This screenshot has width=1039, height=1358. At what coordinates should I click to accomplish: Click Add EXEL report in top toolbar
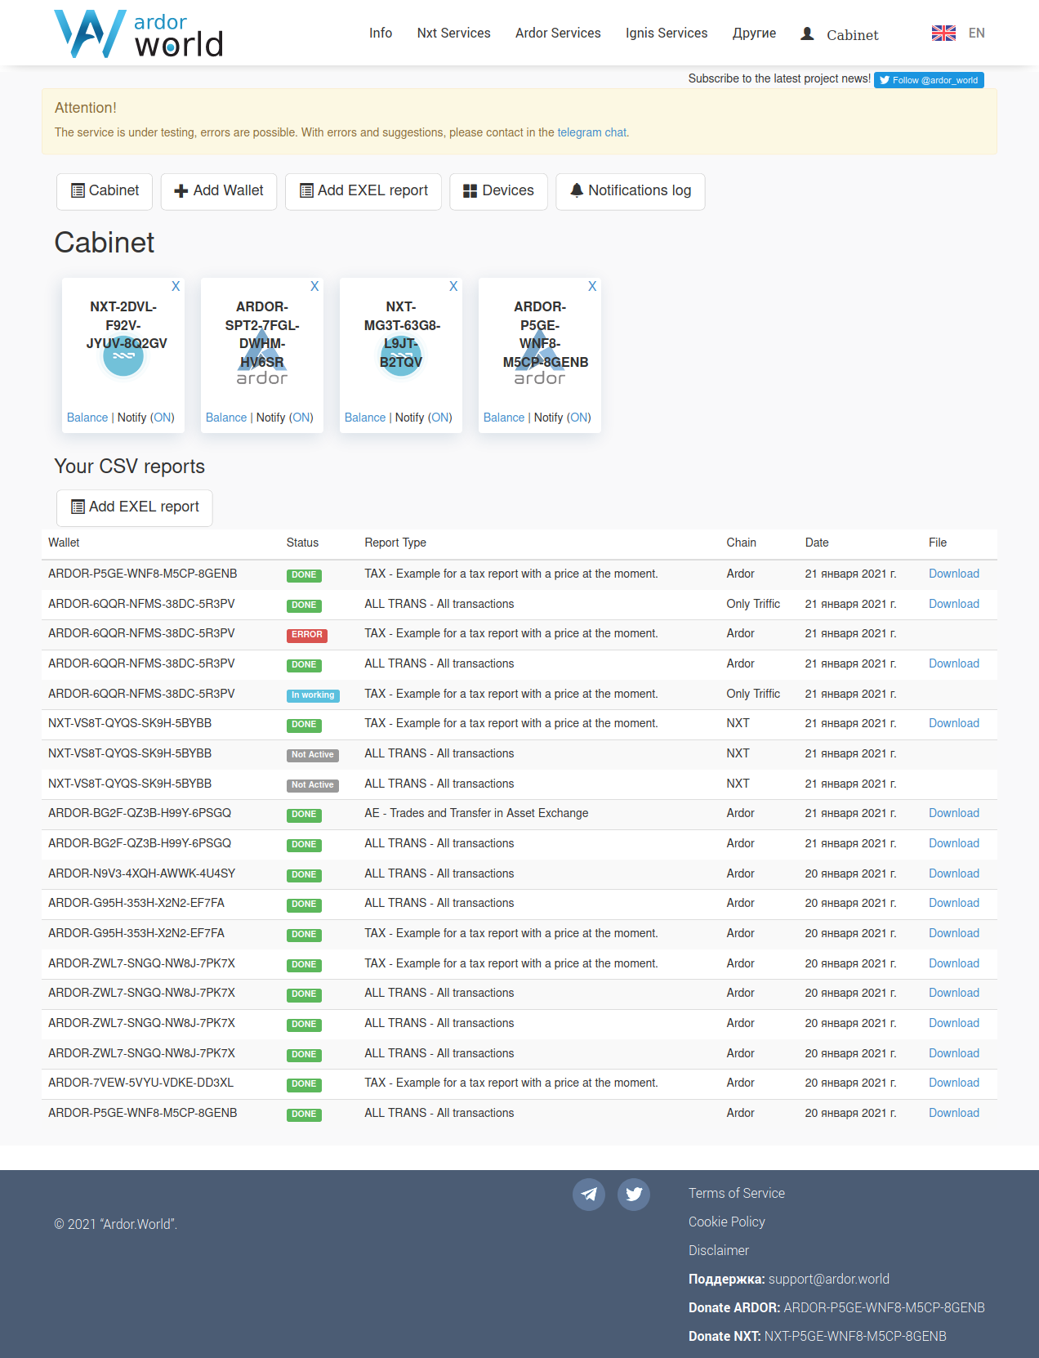363,191
